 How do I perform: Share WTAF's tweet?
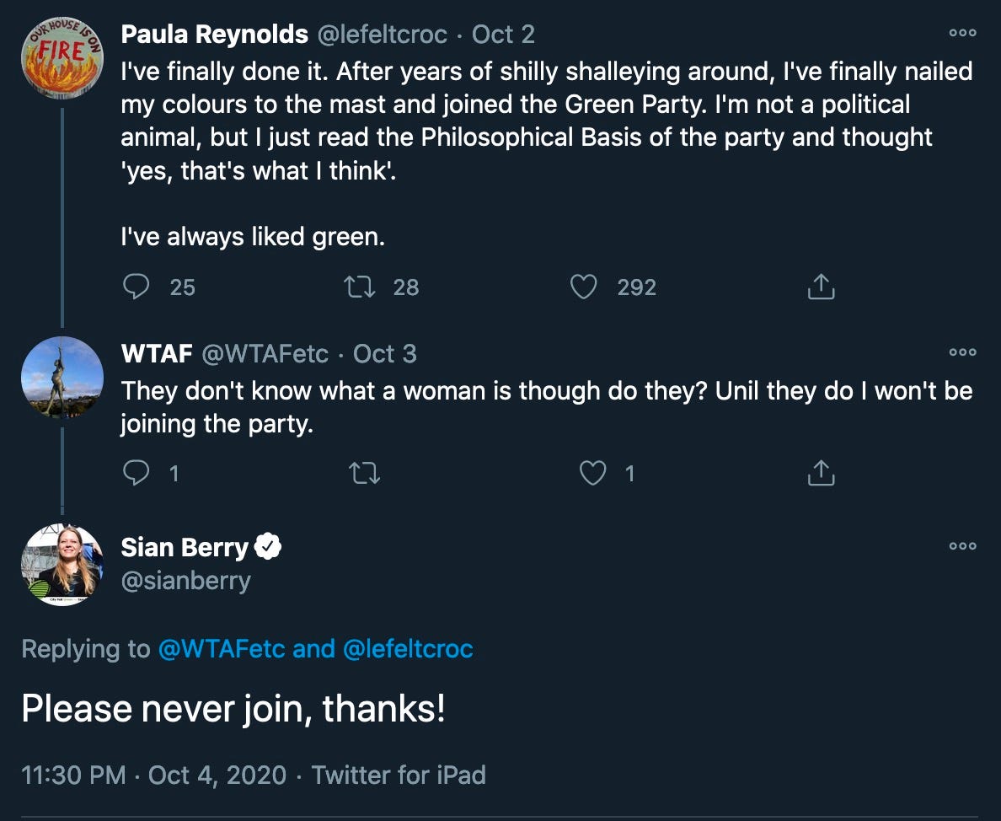coord(821,474)
